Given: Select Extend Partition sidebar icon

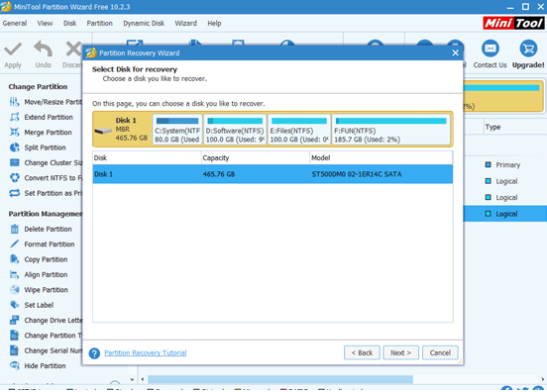Looking at the screenshot, I should [14, 117].
